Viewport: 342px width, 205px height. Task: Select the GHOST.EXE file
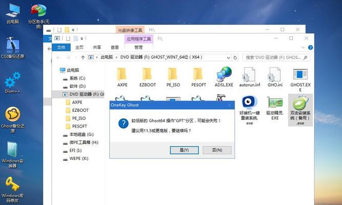click(300, 80)
